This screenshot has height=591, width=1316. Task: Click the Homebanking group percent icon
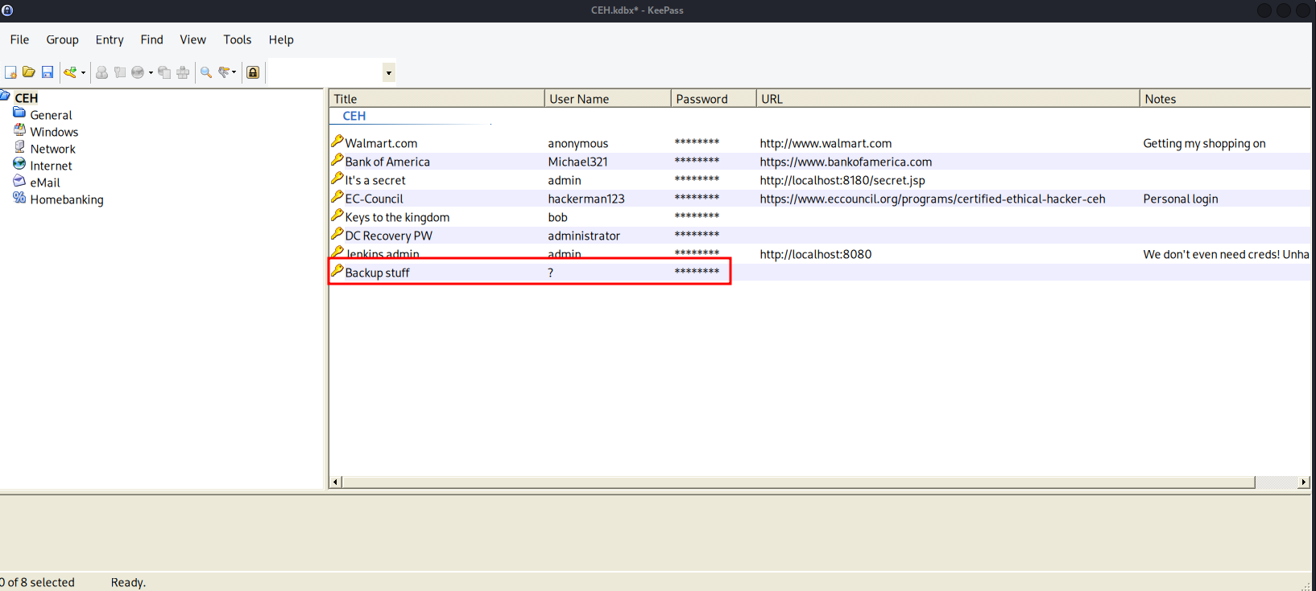[19, 197]
